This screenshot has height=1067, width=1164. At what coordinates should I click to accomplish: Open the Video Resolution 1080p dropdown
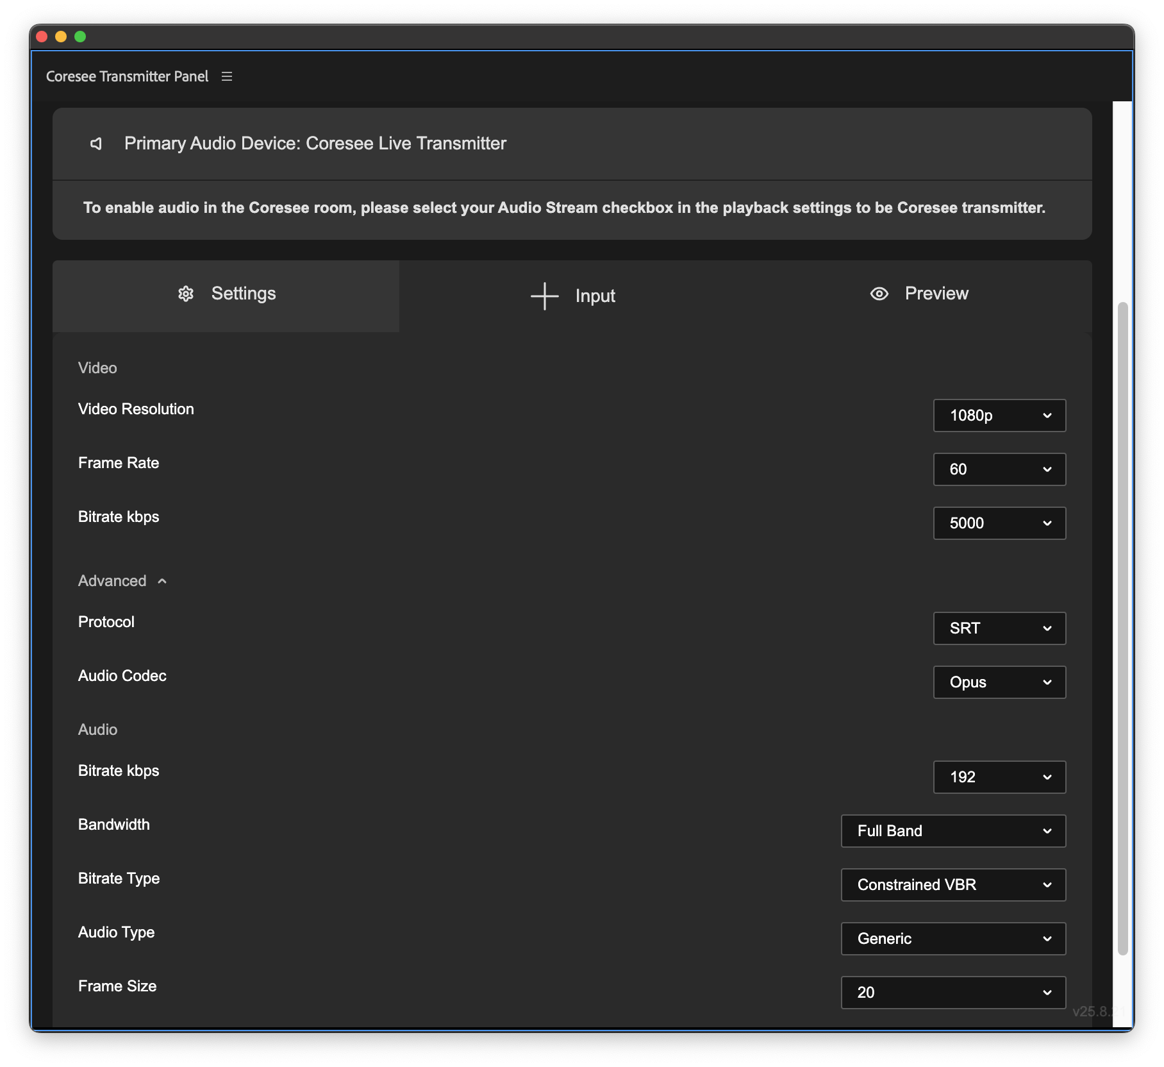[999, 416]
